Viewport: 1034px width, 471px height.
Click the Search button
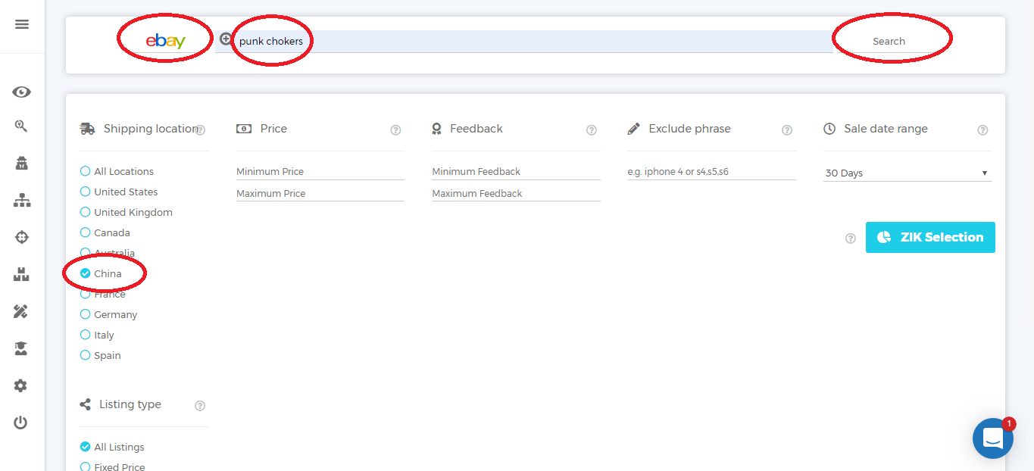point(889,42)
